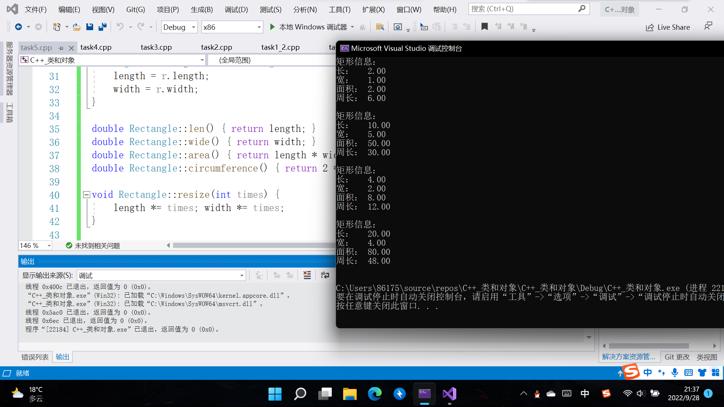Clear all output with the clear icon
Screen dimensions: 724x407
click(x=307, y=275)
